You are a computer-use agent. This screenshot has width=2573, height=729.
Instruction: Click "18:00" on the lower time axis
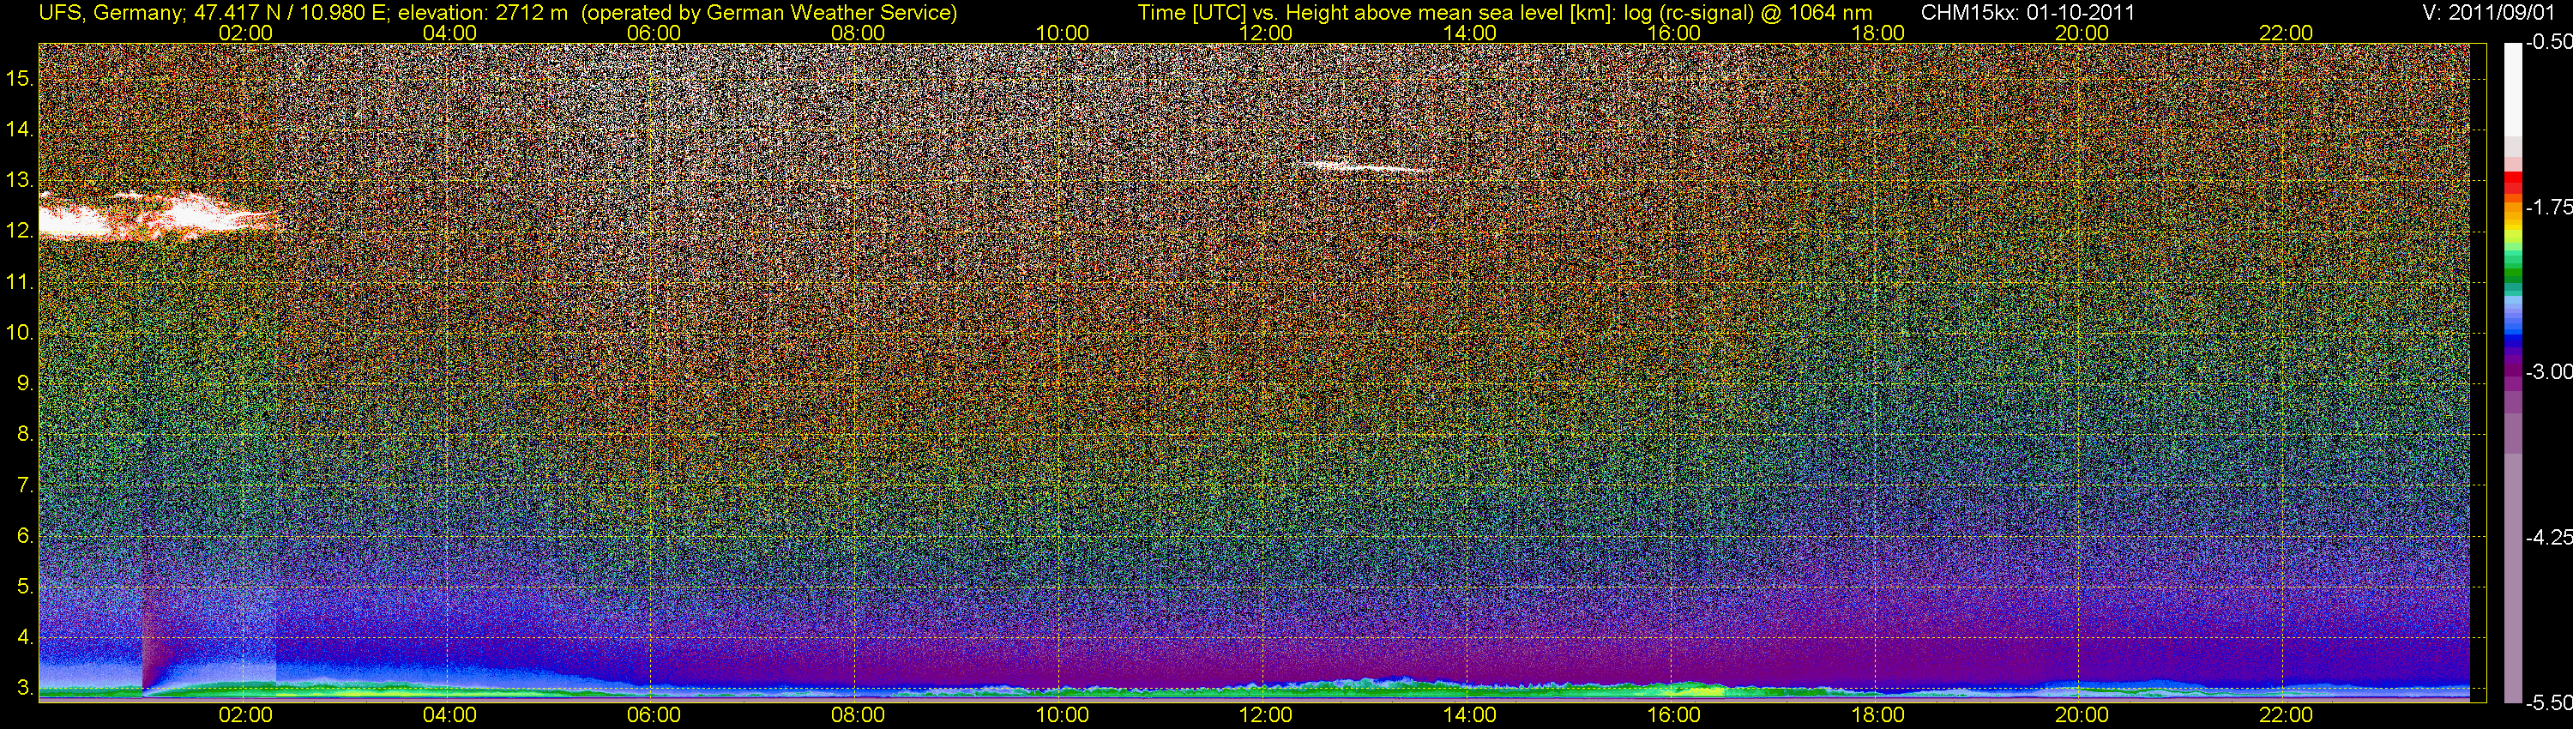[x=1877, y=715]
